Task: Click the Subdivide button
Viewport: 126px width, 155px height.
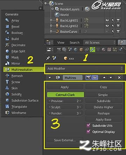Action: (x=104, y=101)
